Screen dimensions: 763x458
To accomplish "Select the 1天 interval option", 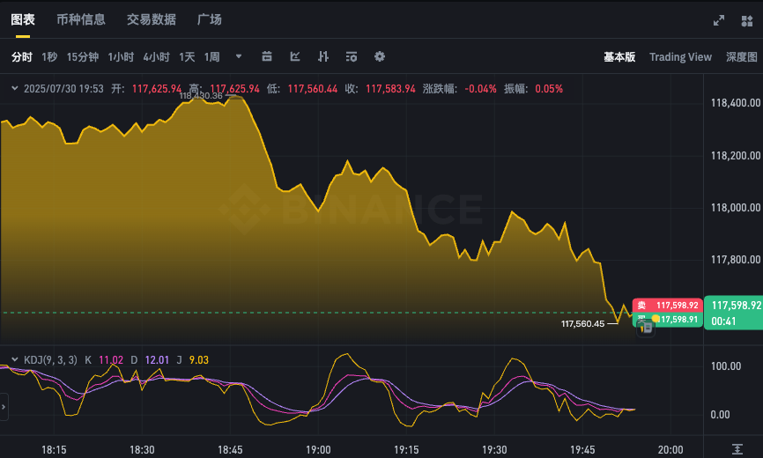I will pos(187,57).
